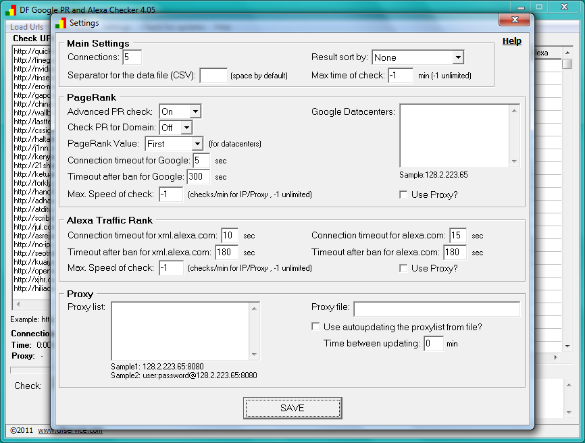Image resolution: width=585 pixels, height=443 pixels.
Task: Open the Advanced PR check dropdown
Action: pyautogui.click(x=195, y=111)
